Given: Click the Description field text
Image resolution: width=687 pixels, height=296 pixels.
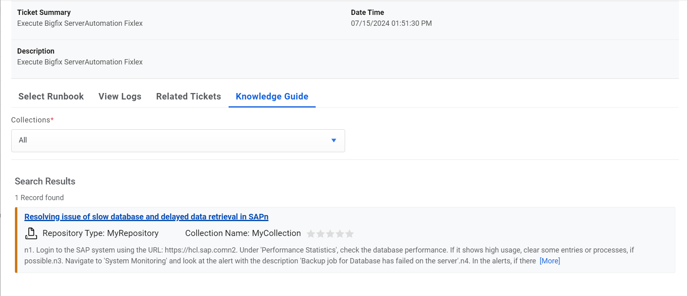Looking at the screenshot, I should (x=80, y=62).
